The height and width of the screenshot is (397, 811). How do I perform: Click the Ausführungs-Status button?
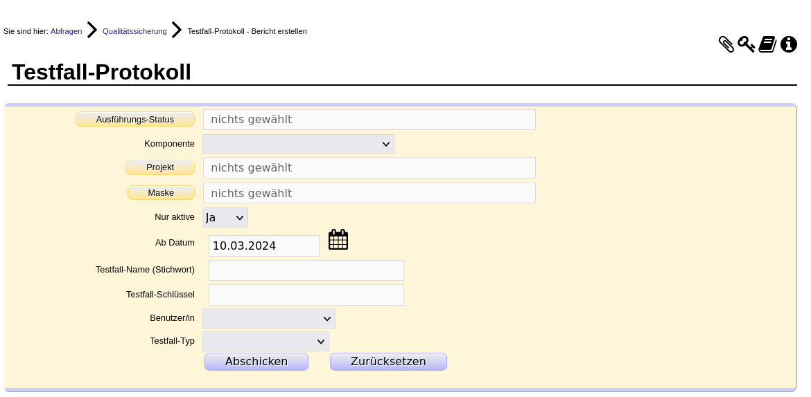[135, 120]
